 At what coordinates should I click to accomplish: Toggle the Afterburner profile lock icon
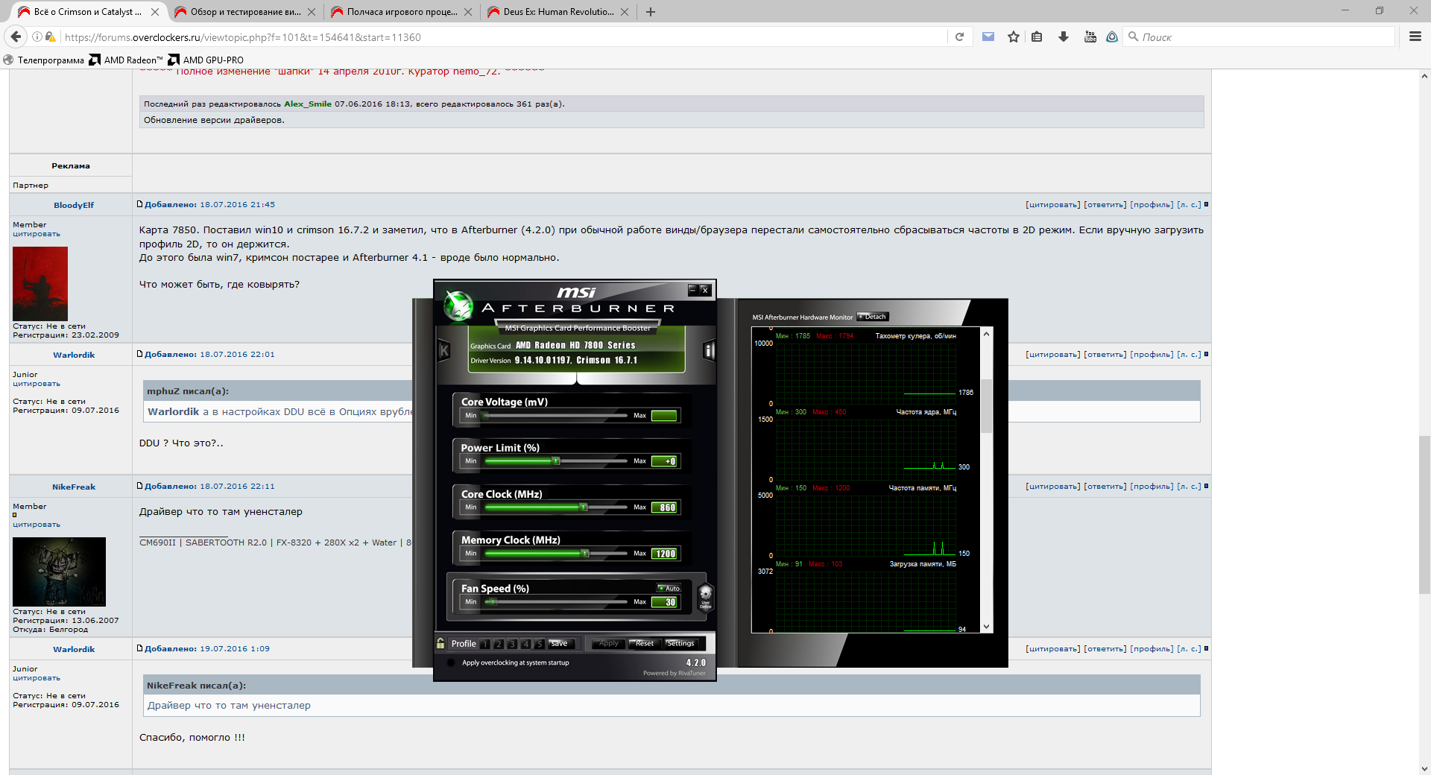click(440, 643)
